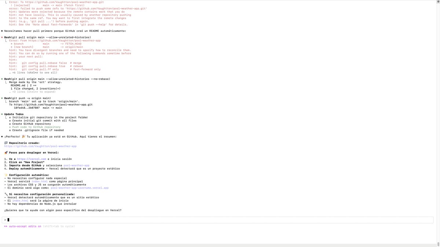The height and width of the screenshot is (247, 440).
Task: Click the '18fed48..2b07807 main -> main' line
Action: pyautogui.click(x=38, y=108)
